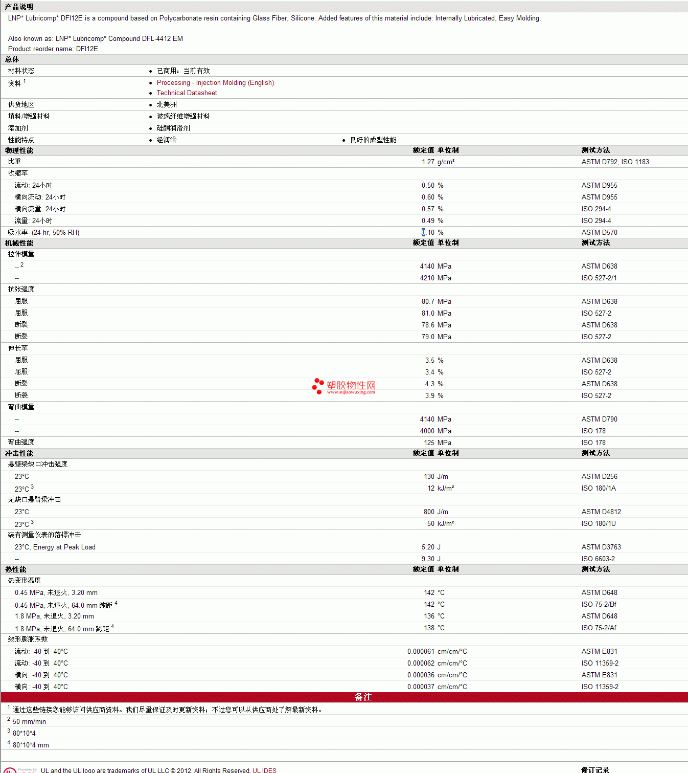
Task: Click the 0.57 shrinkage value
Action: click(x=428, y=209)
